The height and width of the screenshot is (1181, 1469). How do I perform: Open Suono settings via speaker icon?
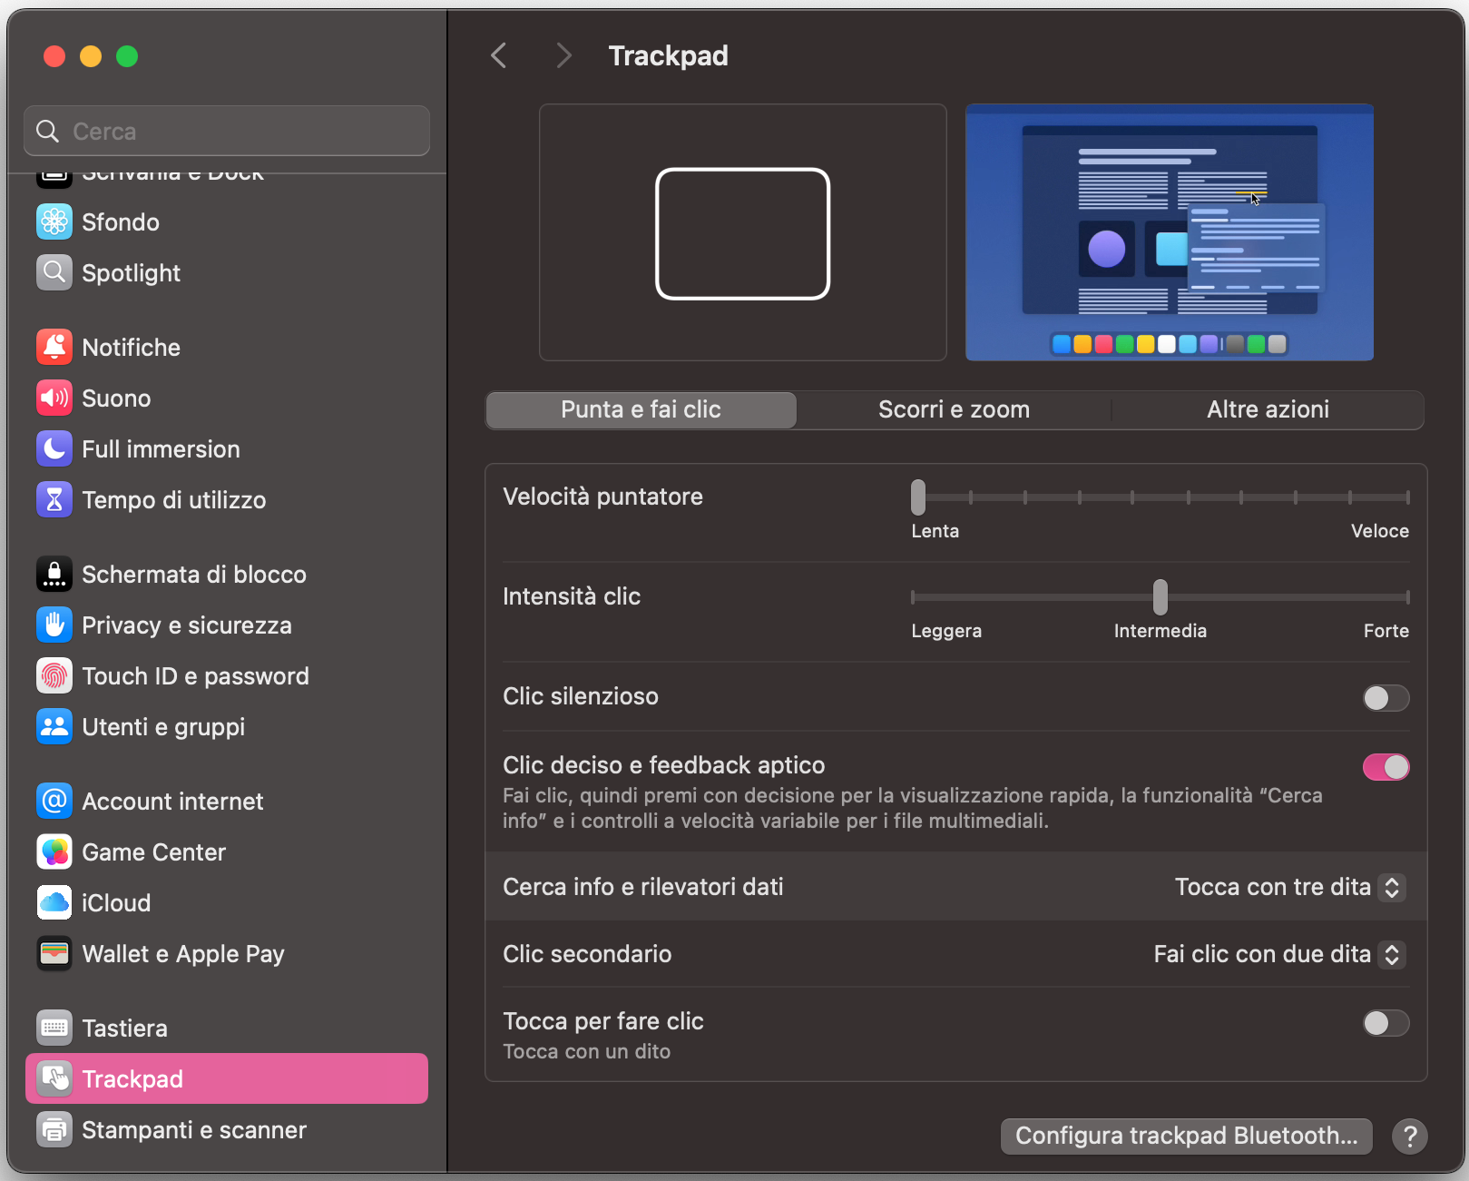54,398
